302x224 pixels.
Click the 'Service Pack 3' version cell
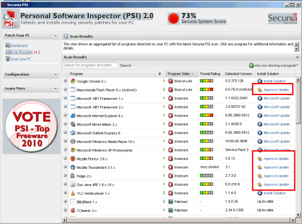click(x=237, y=150)
